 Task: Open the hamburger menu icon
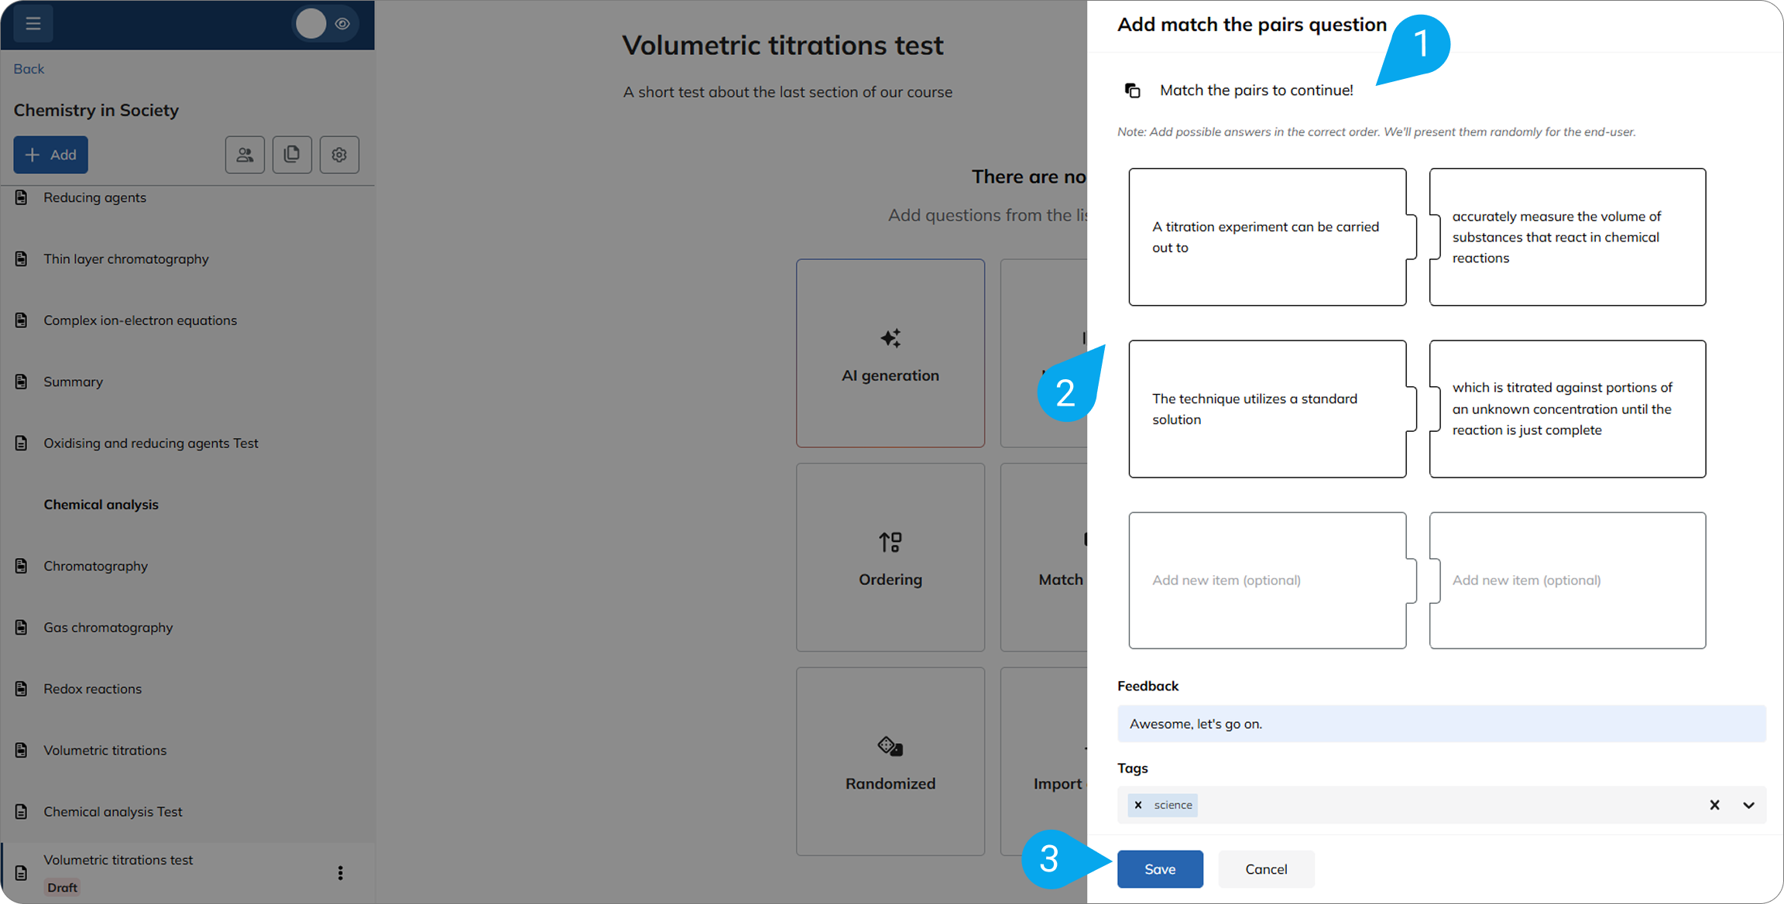[x=33, y=23]
